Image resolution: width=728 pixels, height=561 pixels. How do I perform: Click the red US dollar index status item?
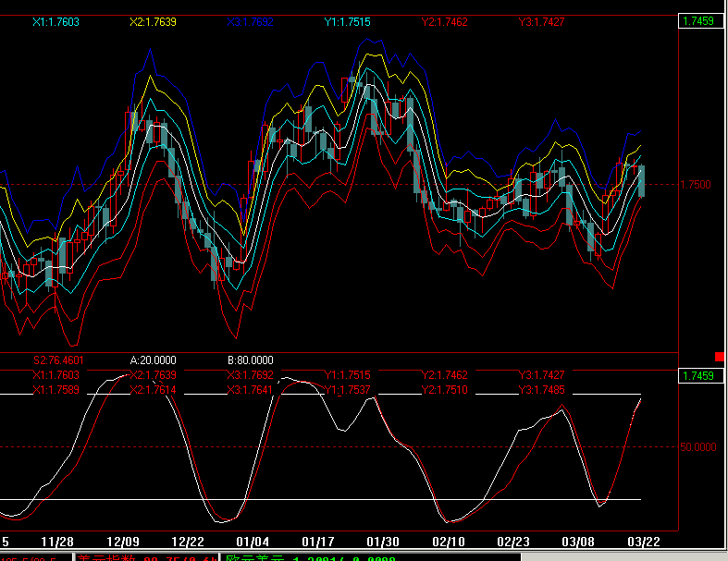click(x=147, y=557)
